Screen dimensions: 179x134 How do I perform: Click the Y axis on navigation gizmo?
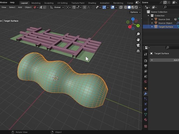coord(138,25)
